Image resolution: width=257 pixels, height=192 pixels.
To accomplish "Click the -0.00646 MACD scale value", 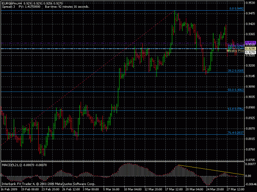I will tap(250, 184).
